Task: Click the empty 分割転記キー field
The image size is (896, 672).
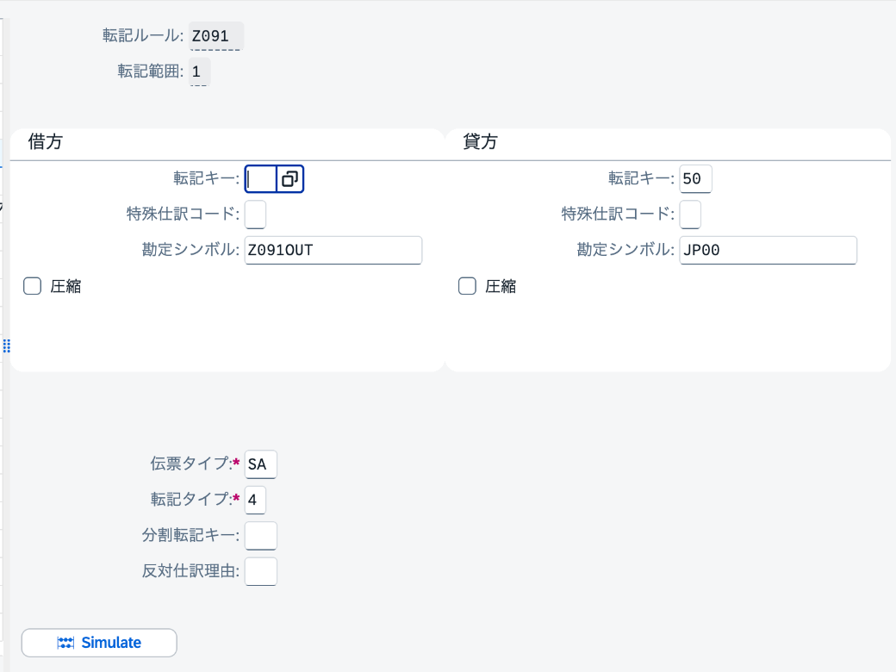Action: pyautogui.click(x=260, y=536)
